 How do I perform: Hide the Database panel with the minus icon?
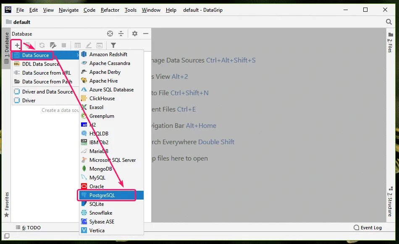[x=146, y=34]
